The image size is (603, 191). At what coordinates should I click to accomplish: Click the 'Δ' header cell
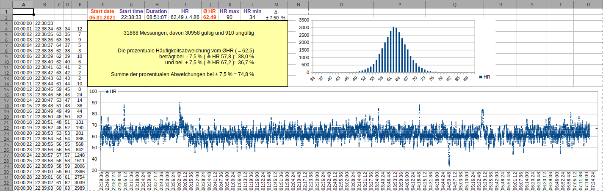point(276,12)
